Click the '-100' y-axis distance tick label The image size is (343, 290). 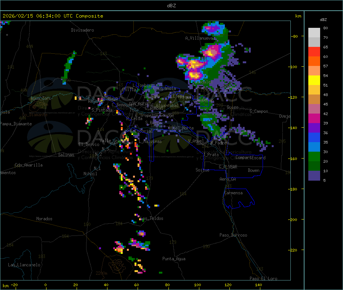point(293,67)
